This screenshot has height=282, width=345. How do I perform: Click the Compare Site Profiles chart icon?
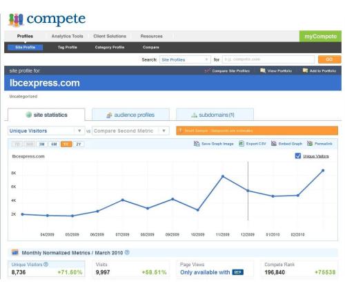[x=207, y=70]
